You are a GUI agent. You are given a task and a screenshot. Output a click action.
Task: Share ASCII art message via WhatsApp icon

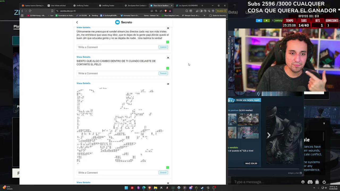(168, 168)
